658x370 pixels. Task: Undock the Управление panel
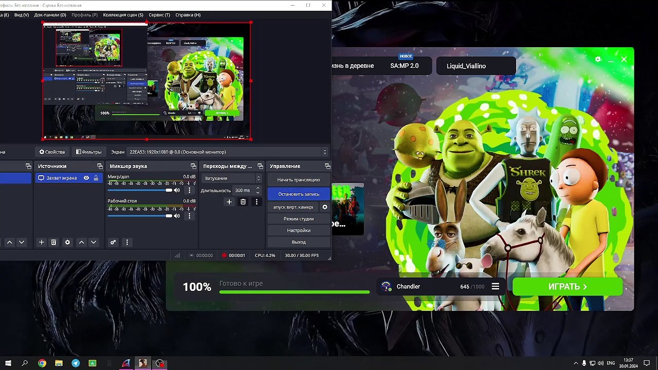[x=327, y=166]
